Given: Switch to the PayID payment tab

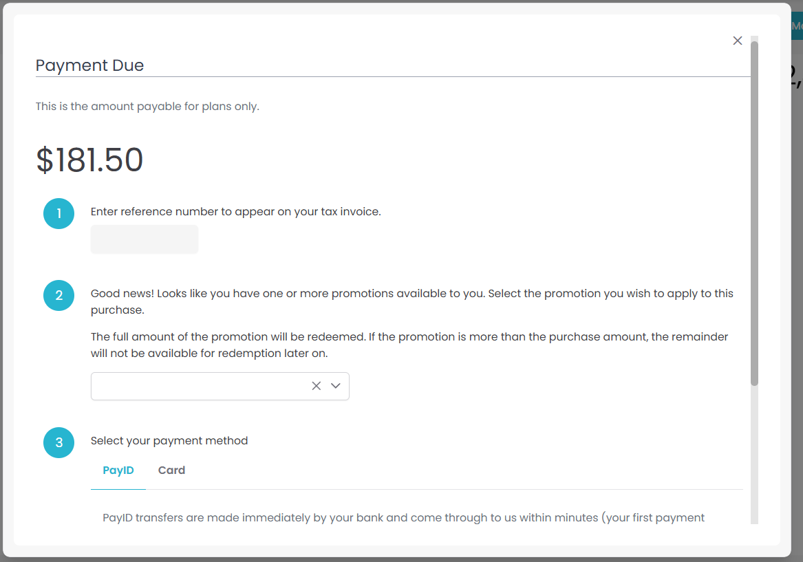Looking at the screenshot, I should pyautogui.click(x=118, y=471).
